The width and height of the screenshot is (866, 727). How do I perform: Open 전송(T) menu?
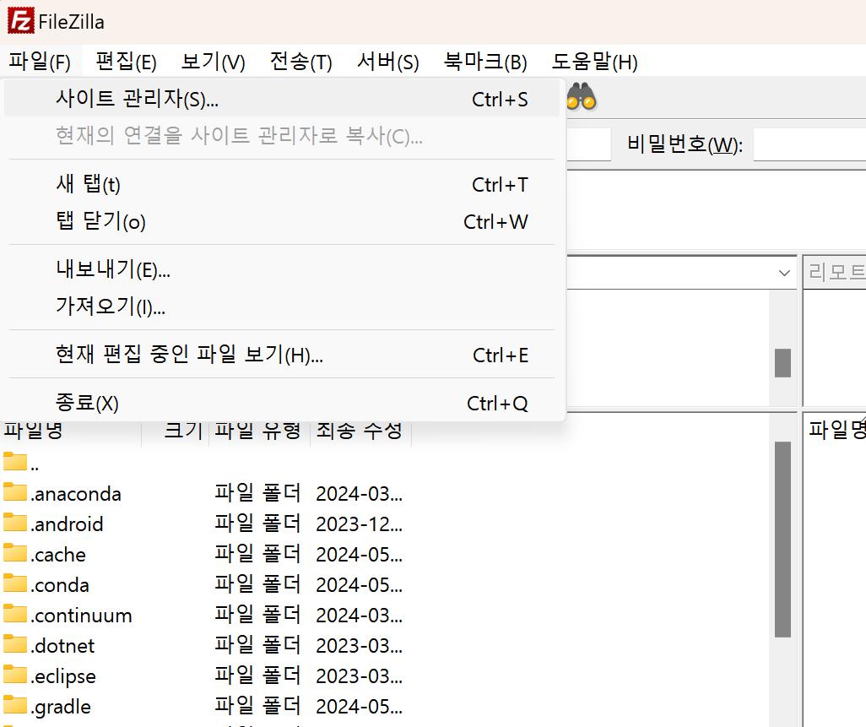click(x=300, y=62)
